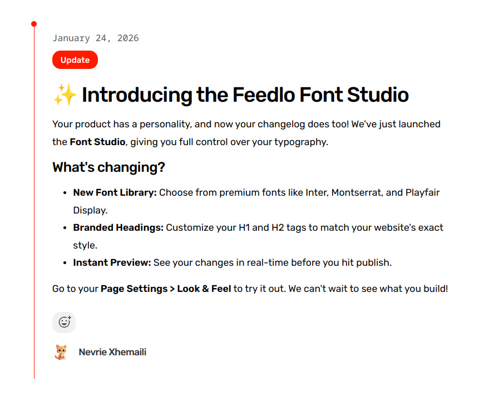Click the Playfair Display text
Image resolution: width=504 pixels, height=397 pixels.
422,193
